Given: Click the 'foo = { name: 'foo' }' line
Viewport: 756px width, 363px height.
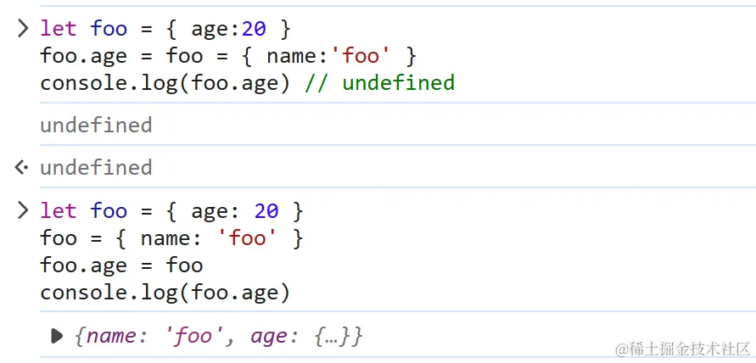Looking at the screenshot, I should (x=171, y=238).
